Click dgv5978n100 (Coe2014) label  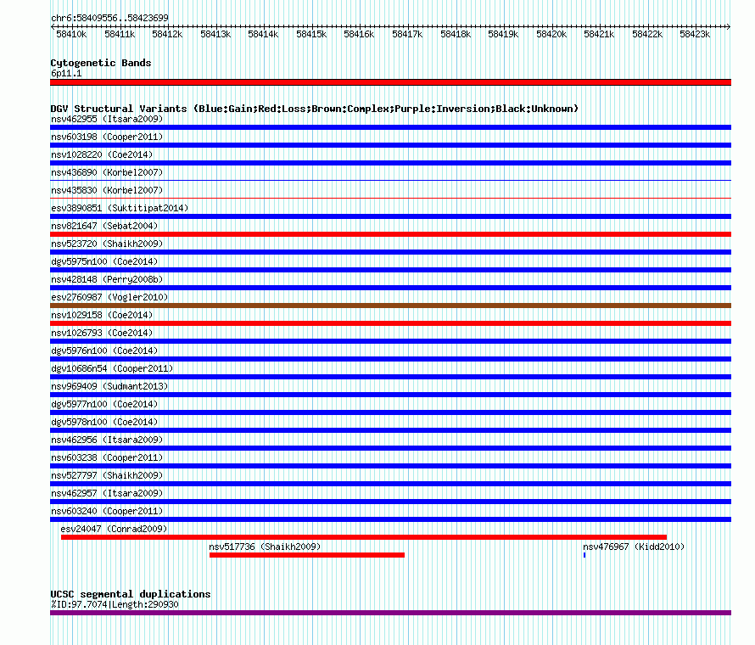[104, 422]
